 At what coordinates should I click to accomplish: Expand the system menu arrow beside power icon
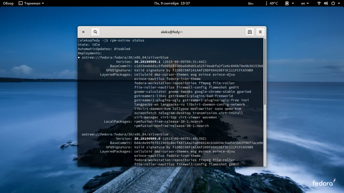pyautogui.click(x=339, y=3)
